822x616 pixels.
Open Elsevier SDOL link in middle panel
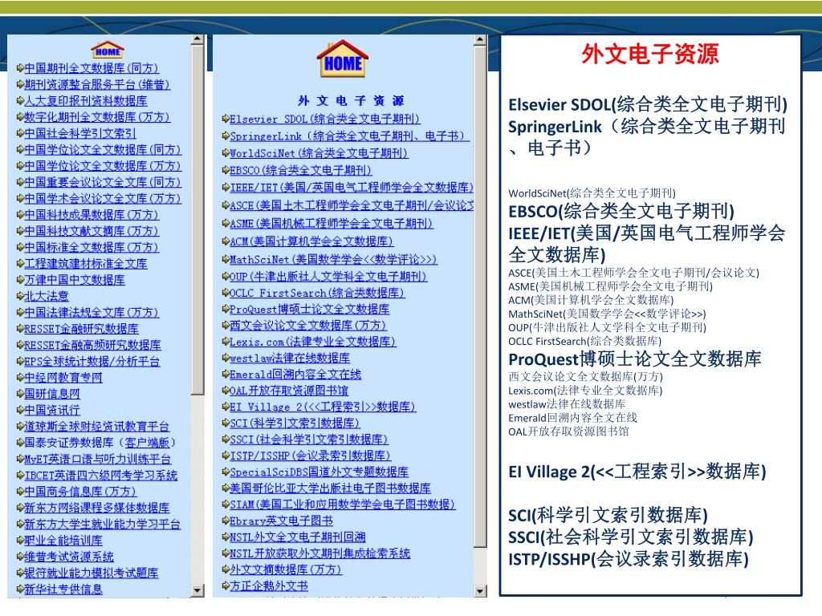pos(325,119)
